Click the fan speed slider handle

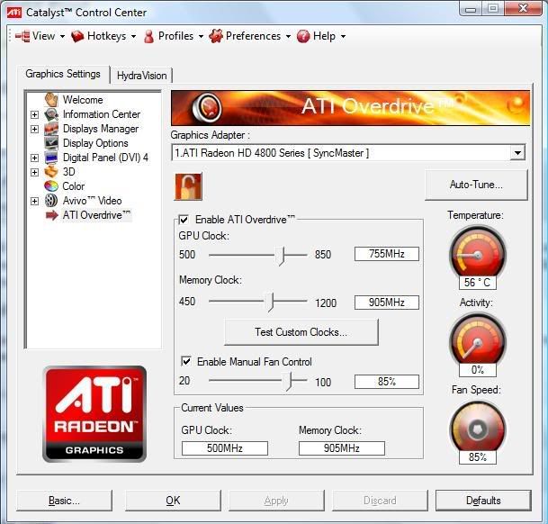tap(288, 381)
